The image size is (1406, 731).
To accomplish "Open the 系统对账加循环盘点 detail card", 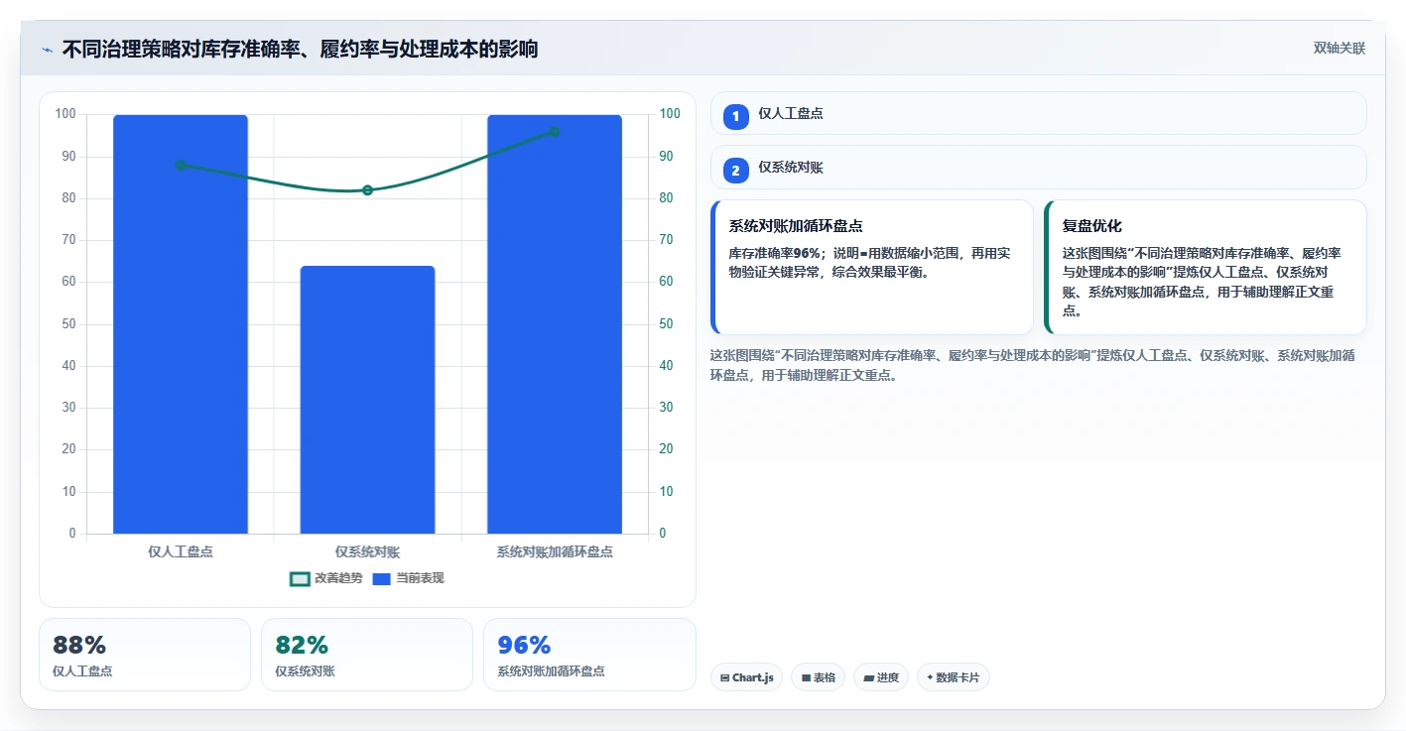I will [x=872, y=268].
